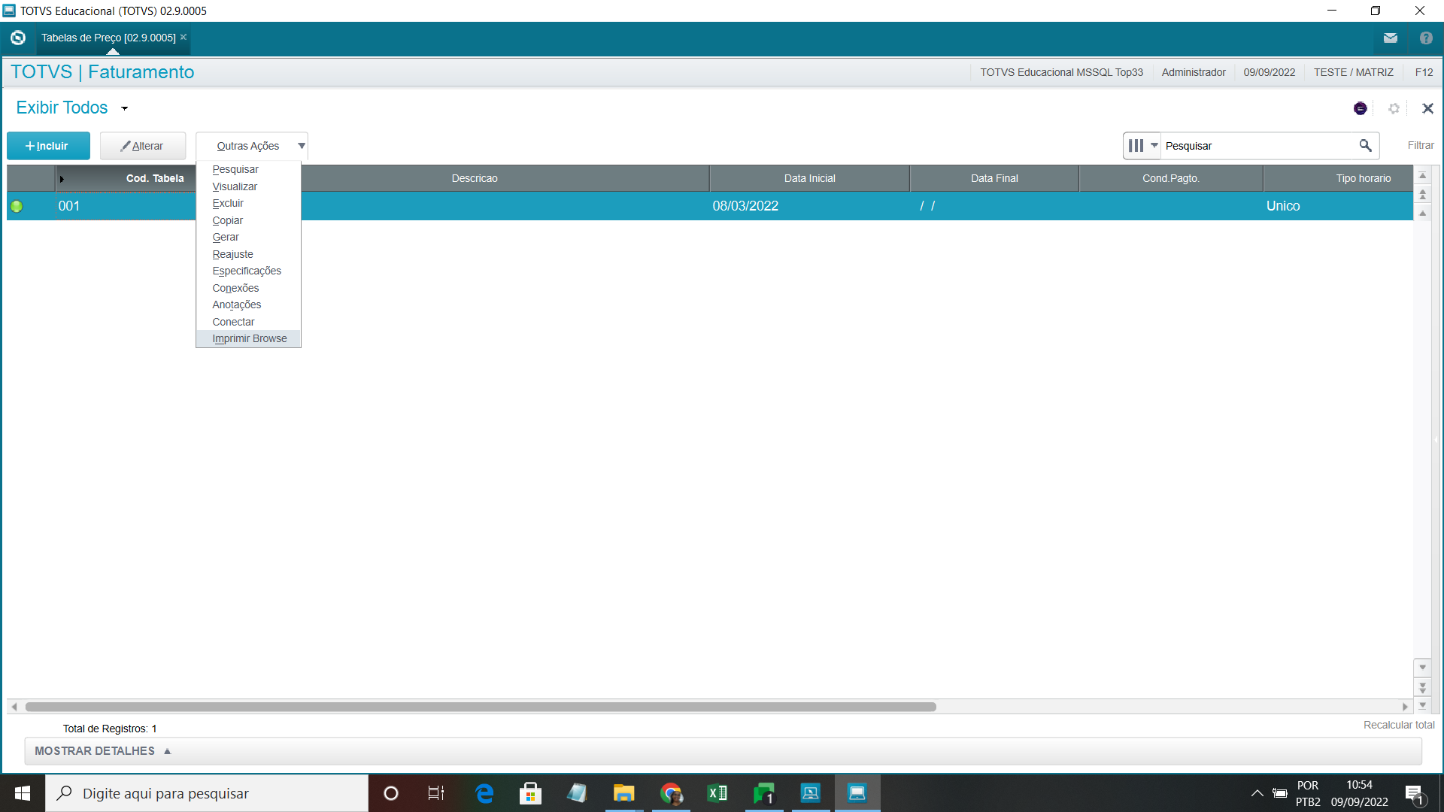Click the 09/09/2022 date in header
The width and height of the screenshot is (1444, 812).
pyautogui.click(x=1270, y=72)
